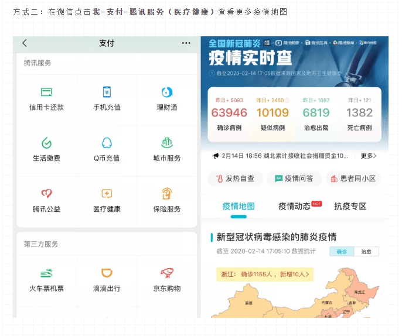
Task: Click the 昨日+121 increment label
Action: point(359,101)
